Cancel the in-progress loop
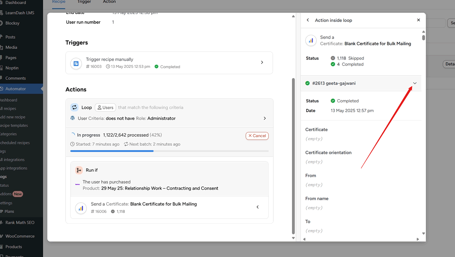Viewport: 455px width, 257px height. [257, 136]
